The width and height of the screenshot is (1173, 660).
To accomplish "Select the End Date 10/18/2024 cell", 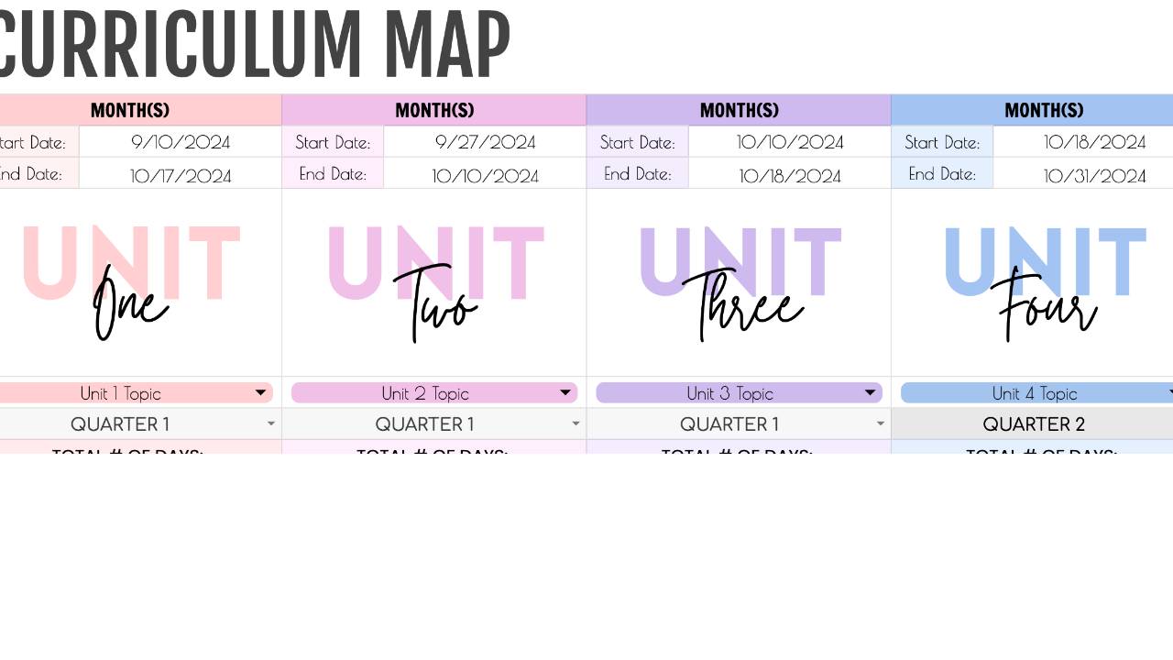I will point(790,174).
